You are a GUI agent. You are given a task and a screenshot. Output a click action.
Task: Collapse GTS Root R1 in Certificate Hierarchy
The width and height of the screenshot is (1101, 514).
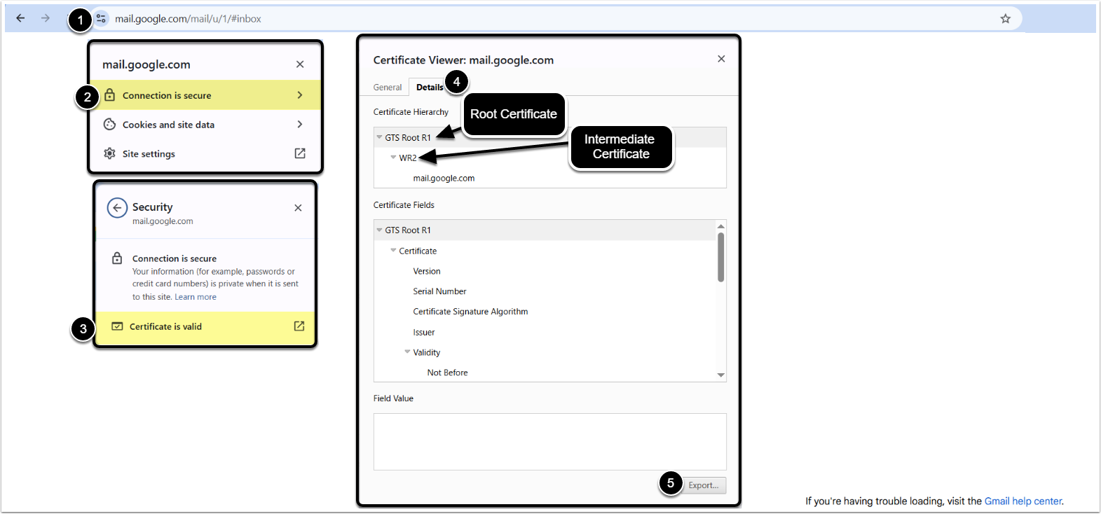[x=379, y=137]
